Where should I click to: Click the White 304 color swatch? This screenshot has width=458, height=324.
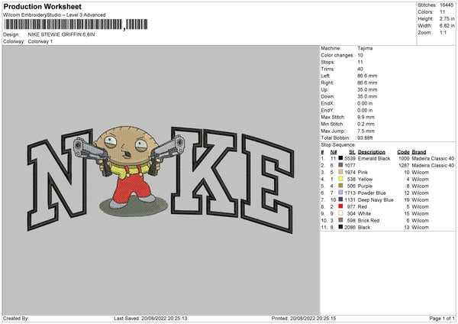(x=340, y=213)
